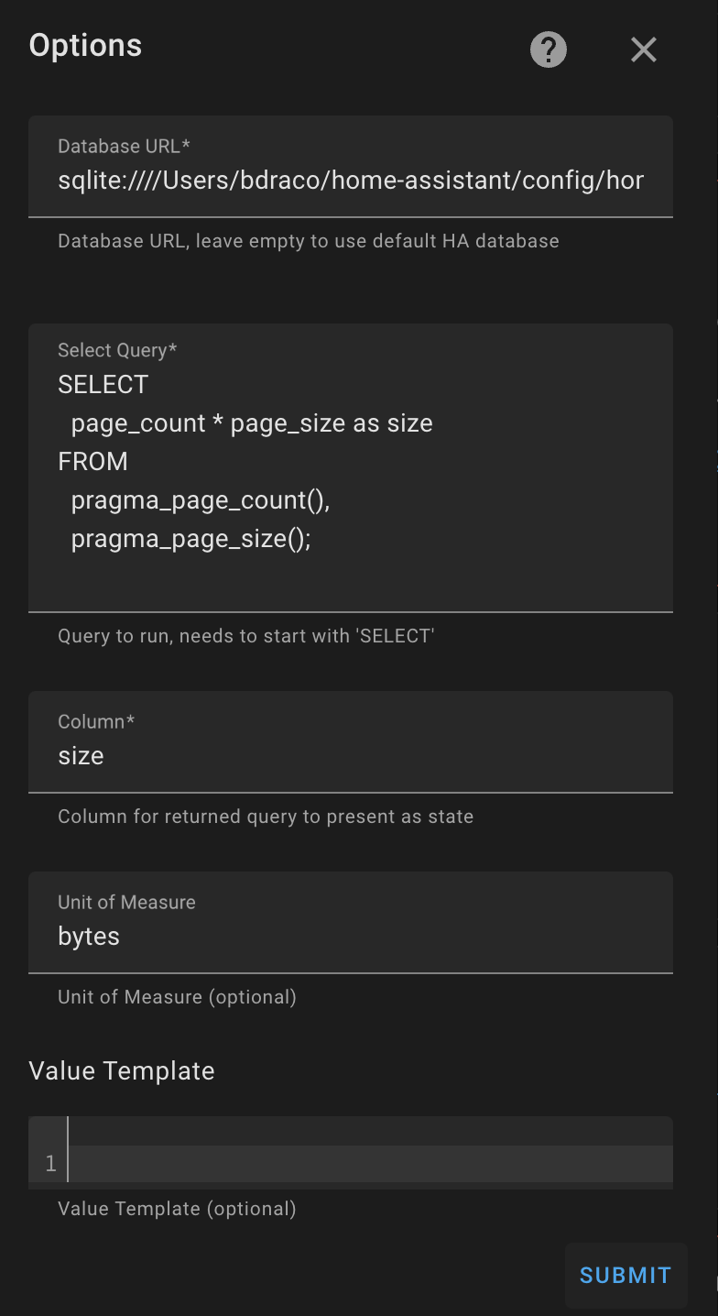Screen dimensions: 718x1316
Task: Click the 'Unit of Measure (optional)' helper text
Action: (177, 996)
